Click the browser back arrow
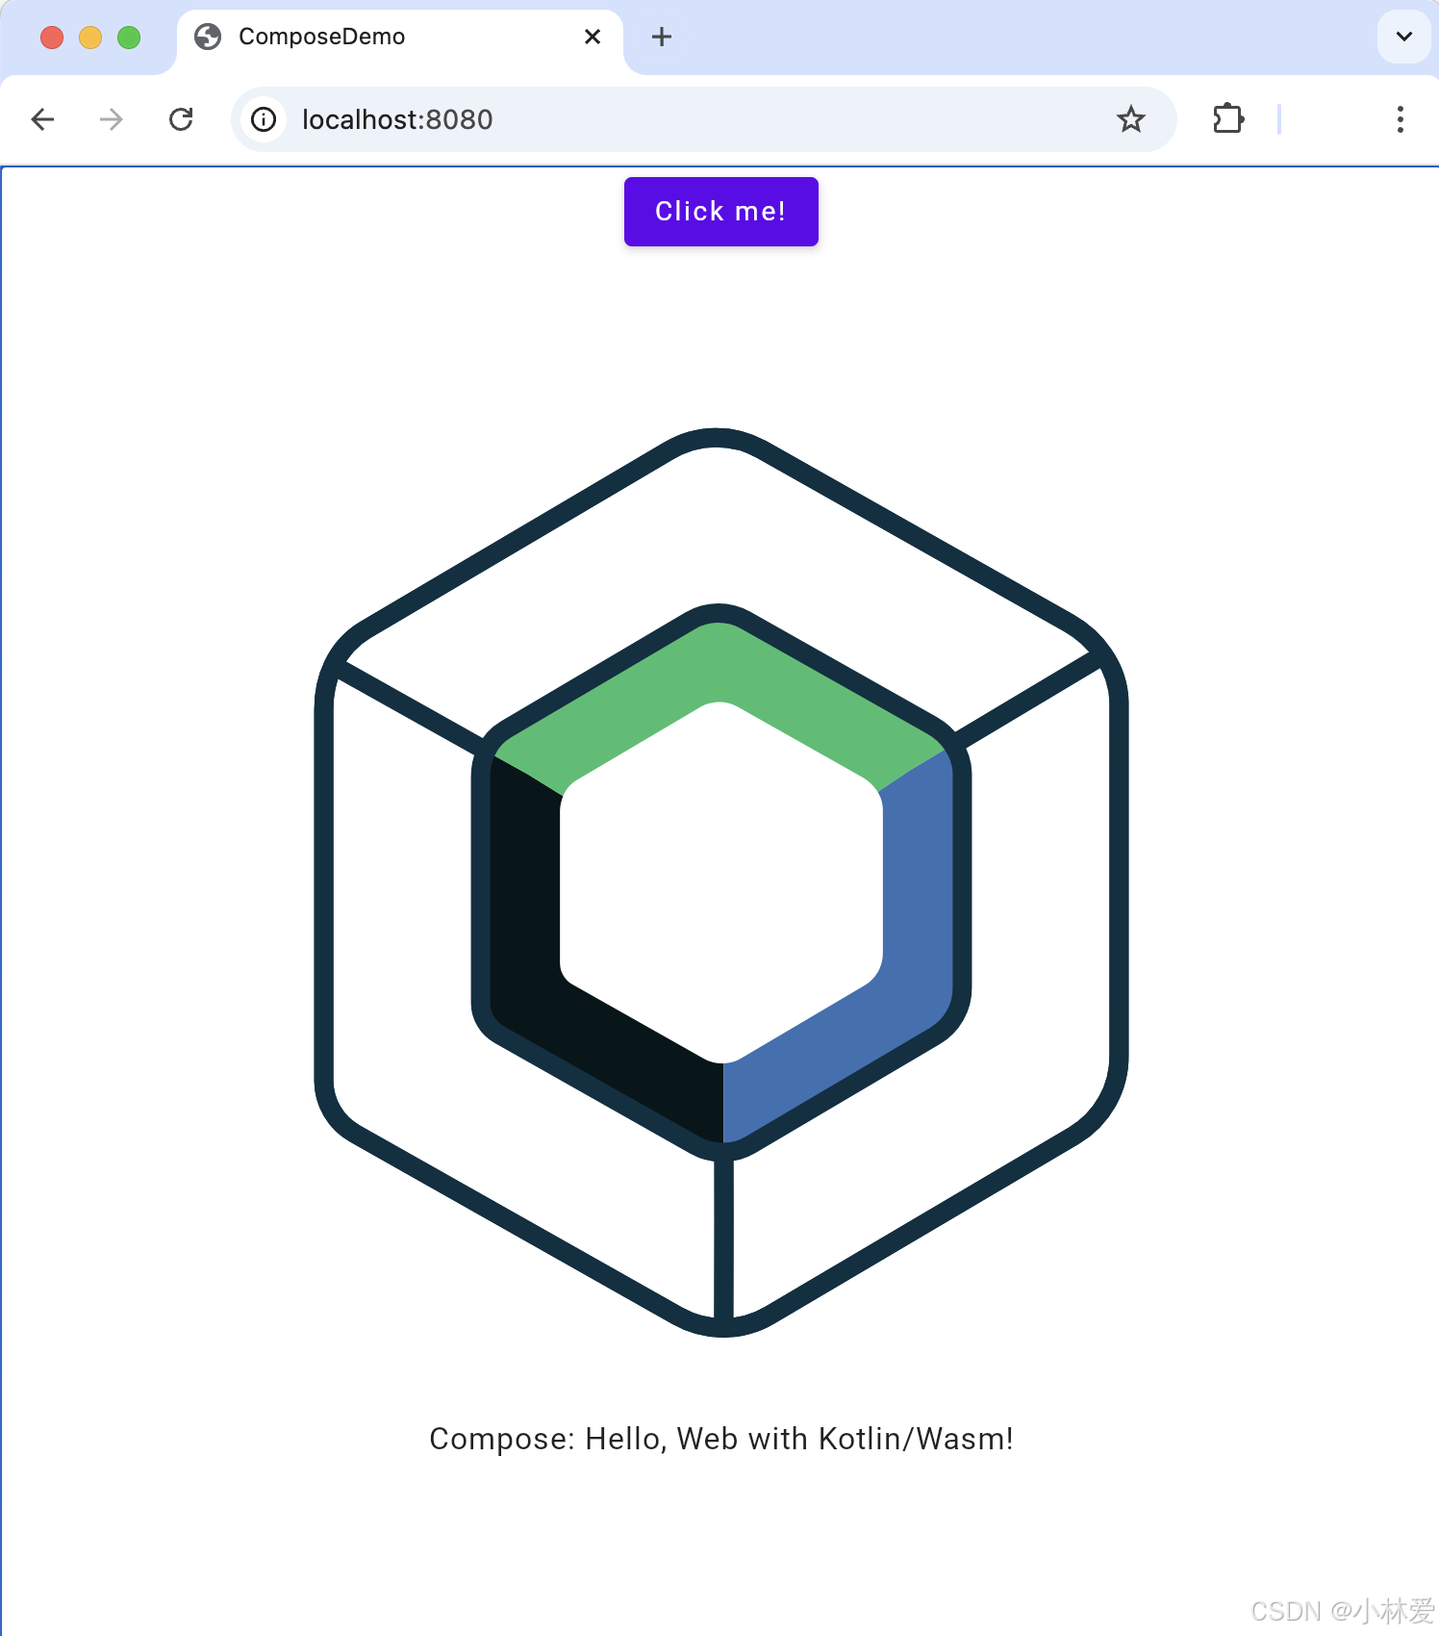 pos(43,119)
